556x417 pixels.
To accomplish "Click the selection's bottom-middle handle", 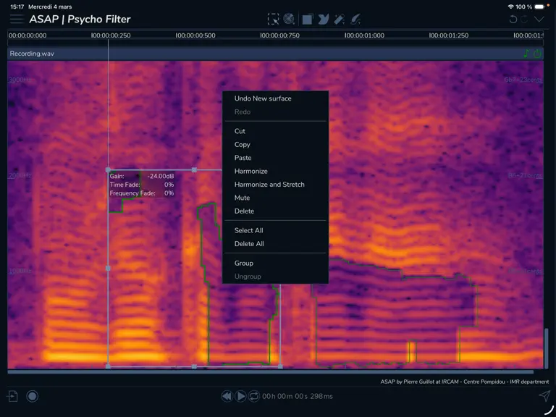I will [x=194, y=366].
